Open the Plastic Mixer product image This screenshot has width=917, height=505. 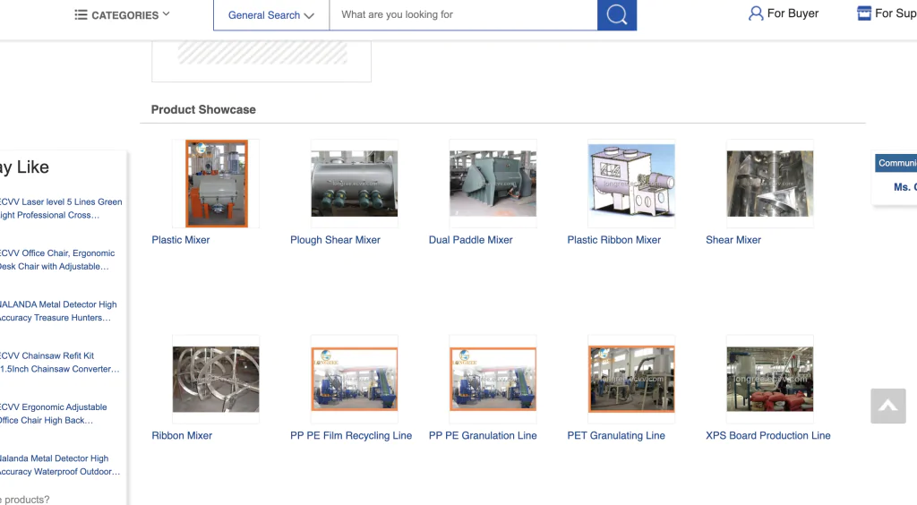(216, 184)
